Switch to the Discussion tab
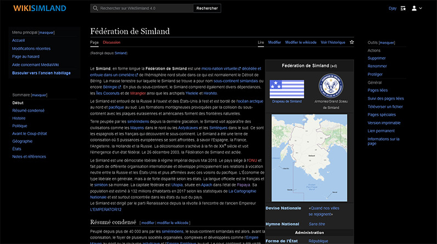 (111, 42)
